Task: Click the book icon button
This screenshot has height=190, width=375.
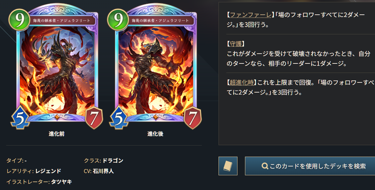Action: pyautogui.click(x=228, y=166)
